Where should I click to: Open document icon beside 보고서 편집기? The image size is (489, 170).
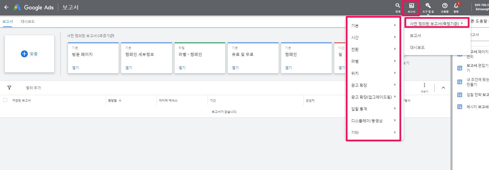460,68
